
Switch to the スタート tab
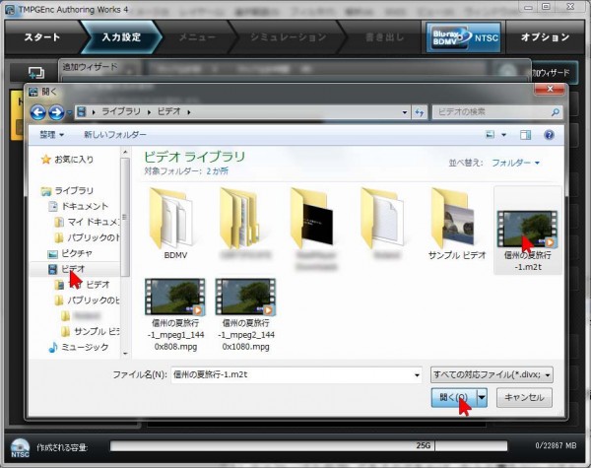click(42, 37)
